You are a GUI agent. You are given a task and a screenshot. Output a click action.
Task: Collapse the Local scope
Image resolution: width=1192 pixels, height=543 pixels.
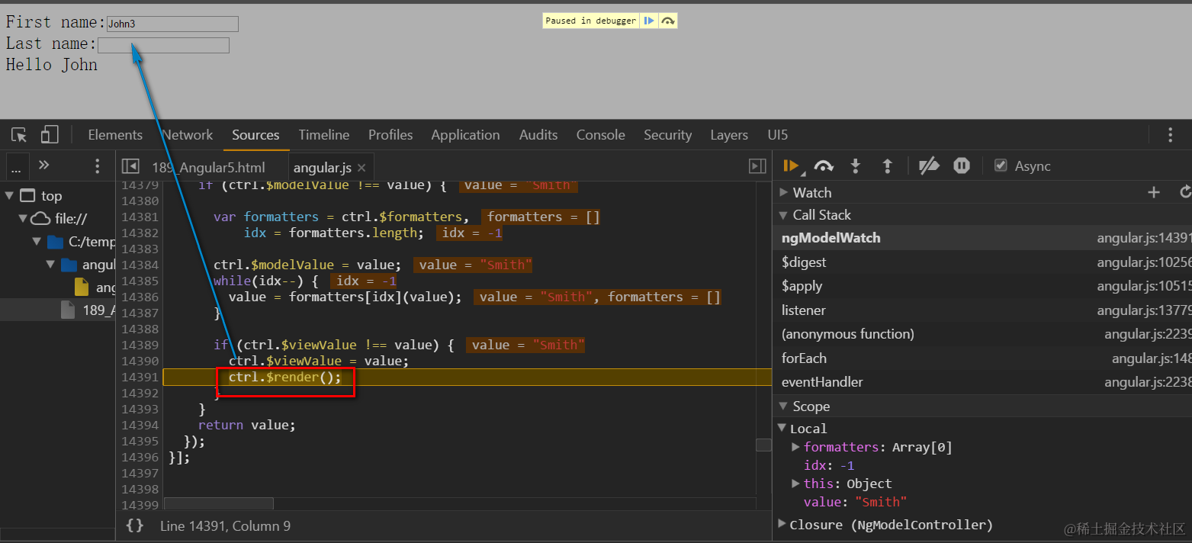coord(782,428)
